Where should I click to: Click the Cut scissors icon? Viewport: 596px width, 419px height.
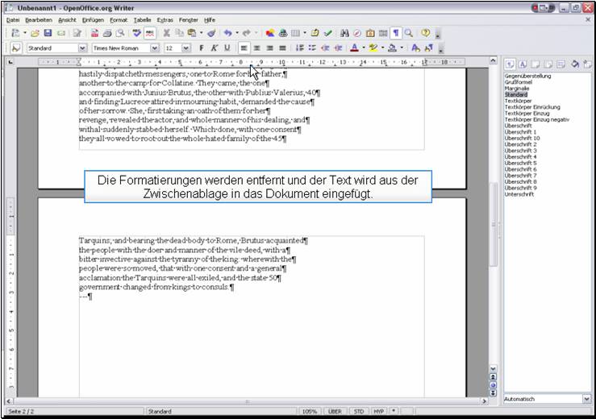pos(167,33)
